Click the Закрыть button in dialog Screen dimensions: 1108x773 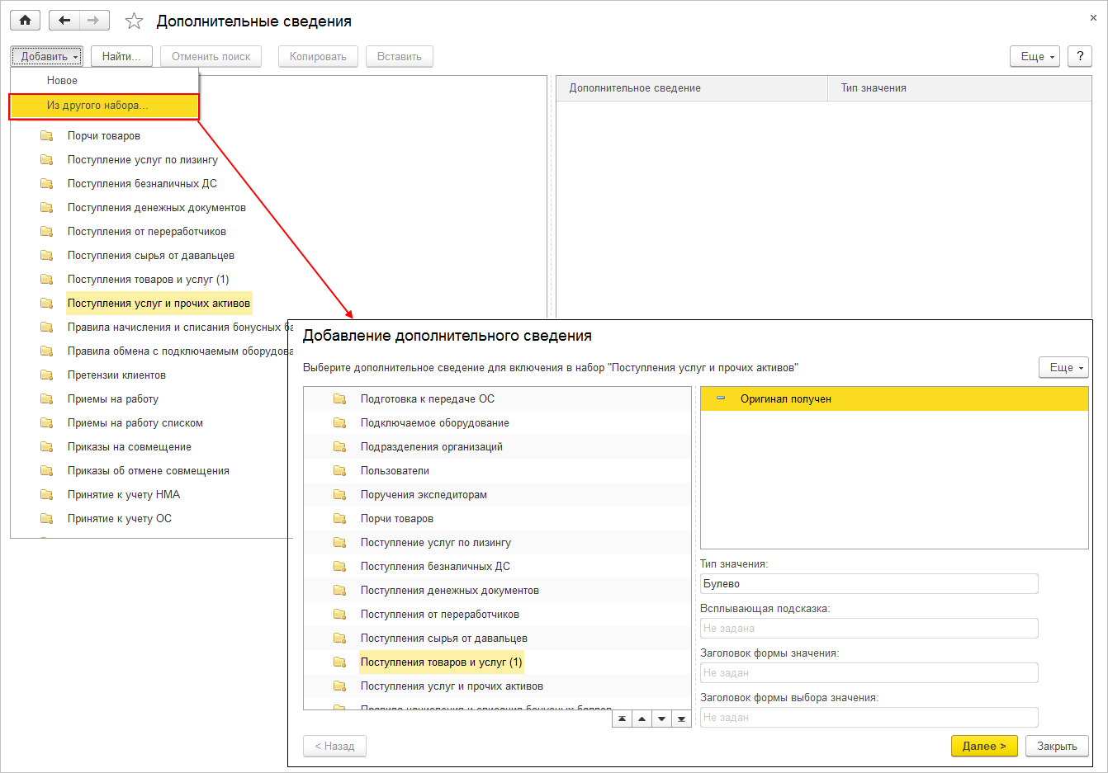(1057, 746)
